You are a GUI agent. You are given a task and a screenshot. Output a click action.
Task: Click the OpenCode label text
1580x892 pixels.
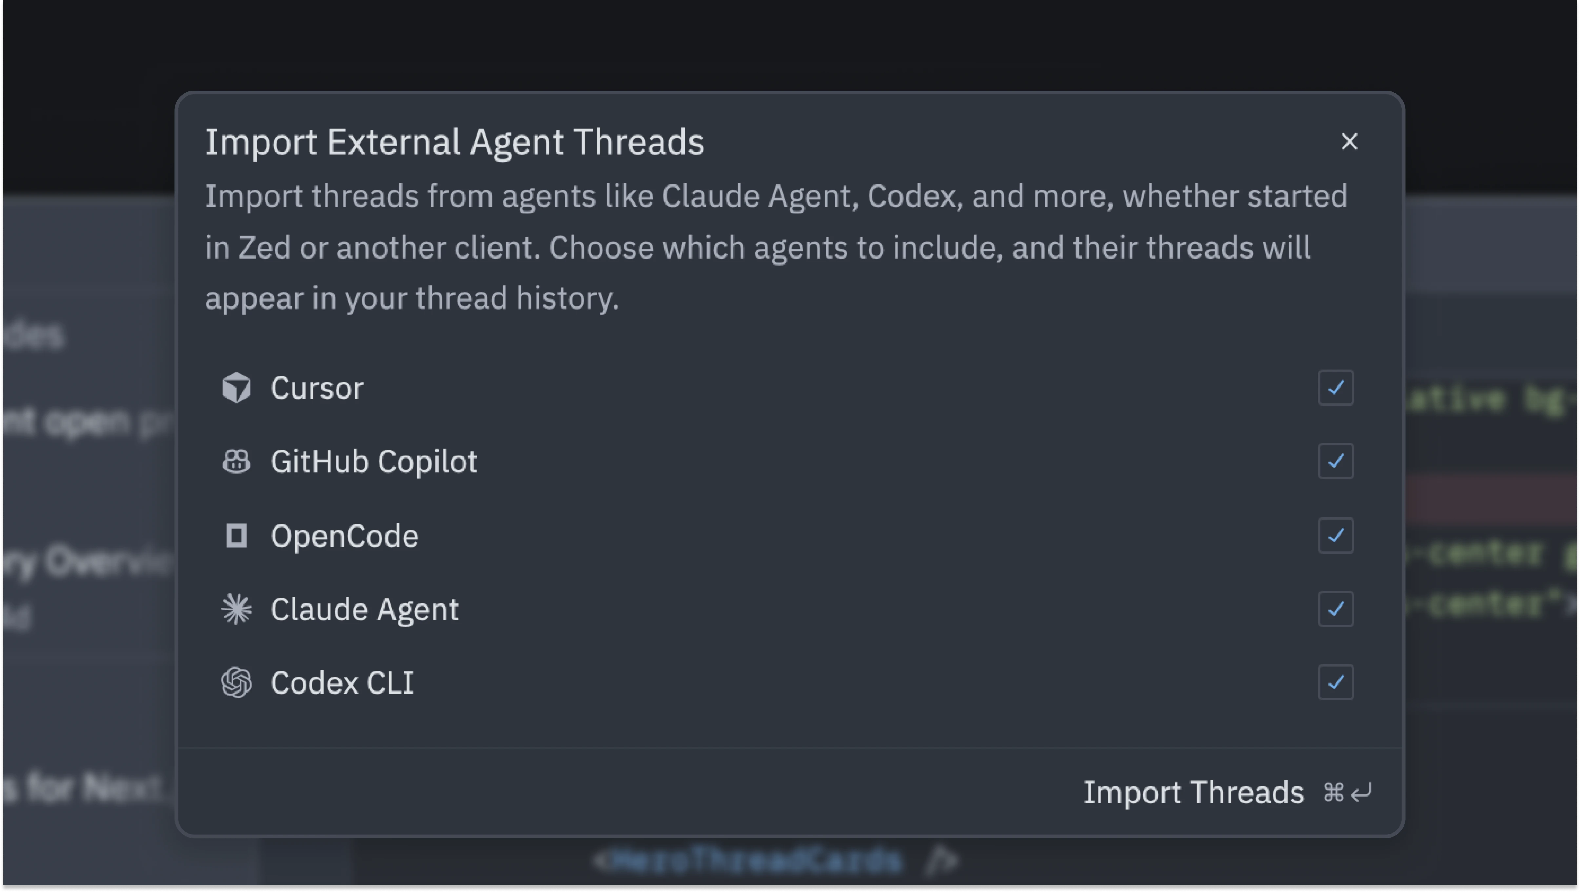[344, 536]
